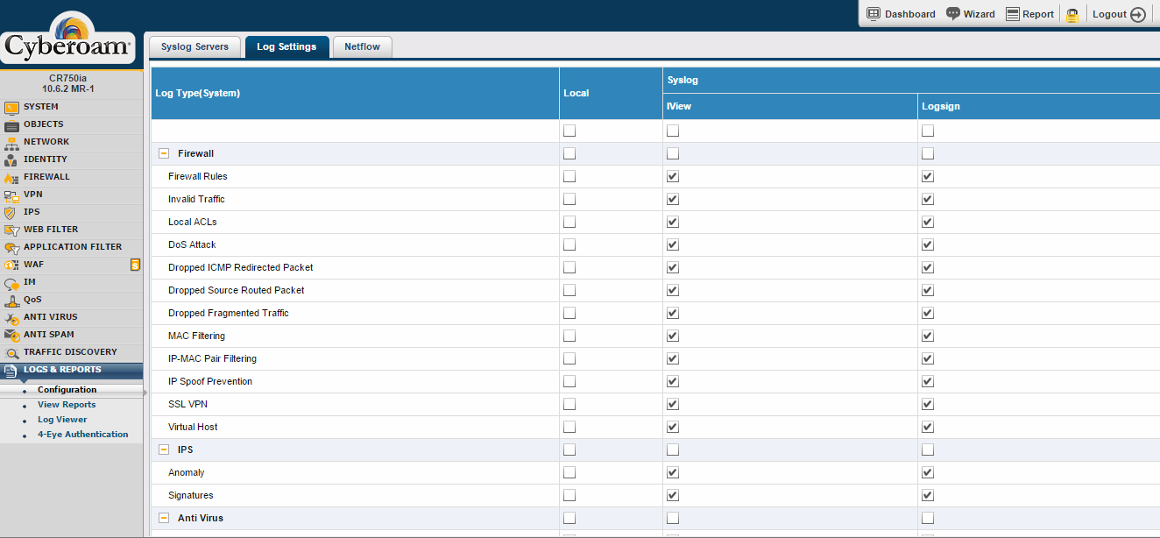The width and height of the screenshot is (1160, 538).
Task: Collapse the Anti Virus log group
Action: [x=164, y=518]
